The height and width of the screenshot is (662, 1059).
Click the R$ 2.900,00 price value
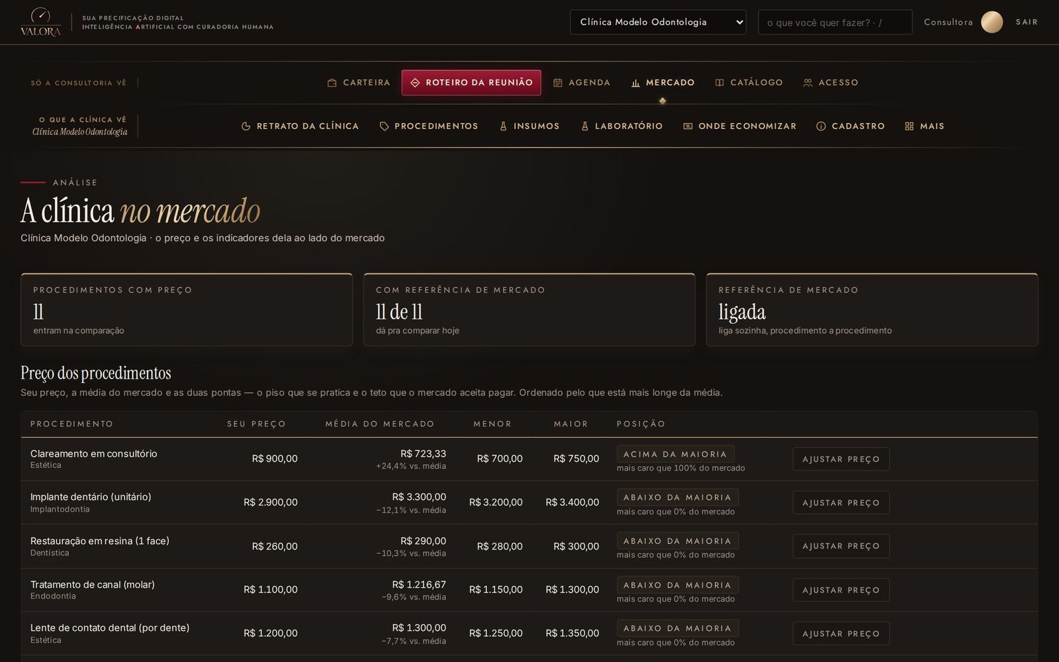coord(271,502)
